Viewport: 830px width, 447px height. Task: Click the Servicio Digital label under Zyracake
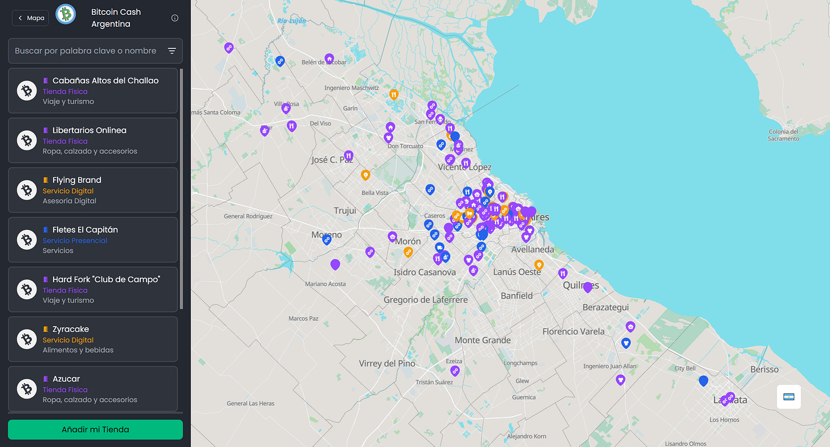click(x=68, y=340)
